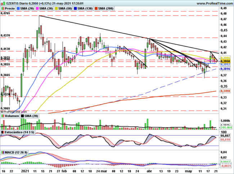Image resolution: width=234 pixels, height=174 pixels.
Task: Click the dark blue SMA (130) color swatch
Action: 76,9
